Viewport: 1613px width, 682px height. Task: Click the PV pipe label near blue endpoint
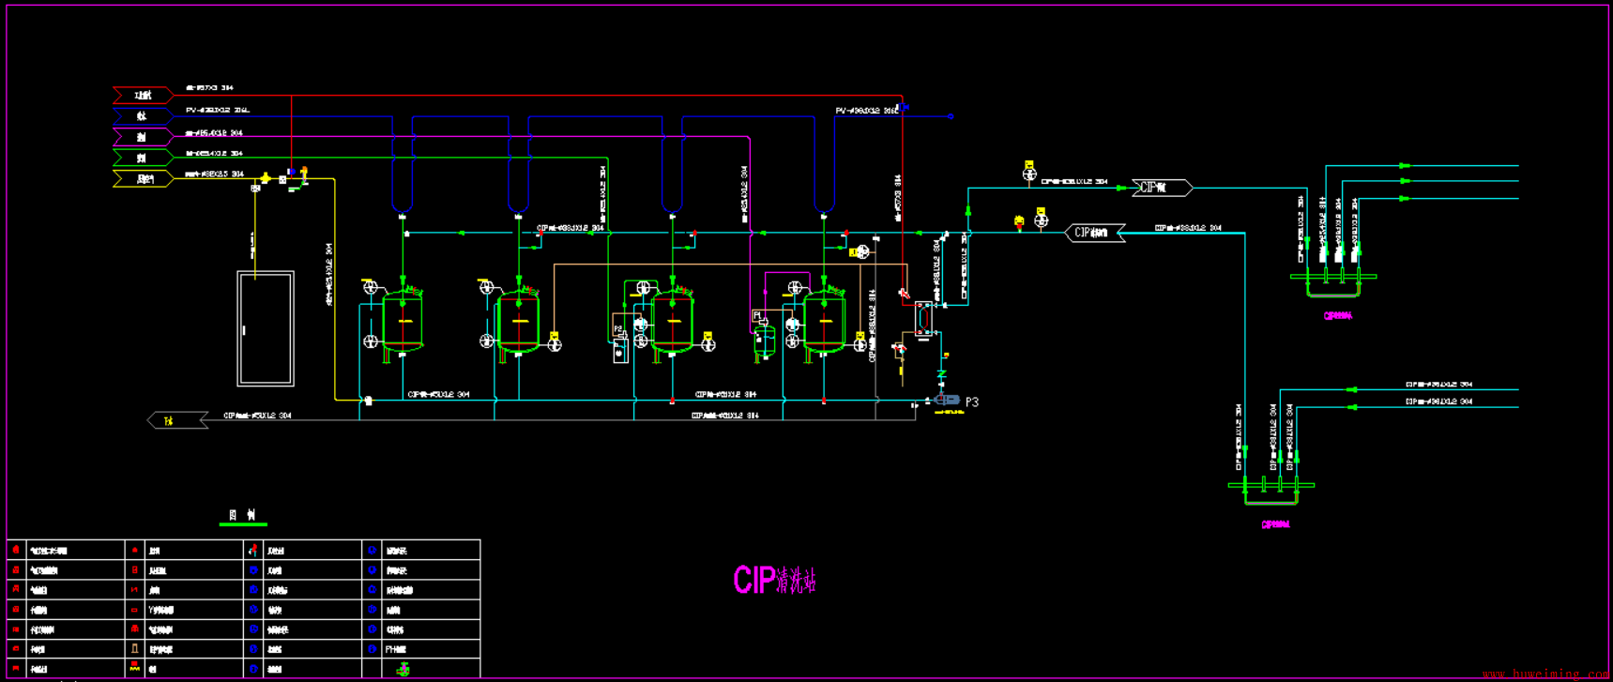[865, 111]
